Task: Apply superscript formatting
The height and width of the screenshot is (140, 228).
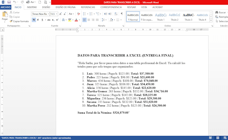Action: 57,20
